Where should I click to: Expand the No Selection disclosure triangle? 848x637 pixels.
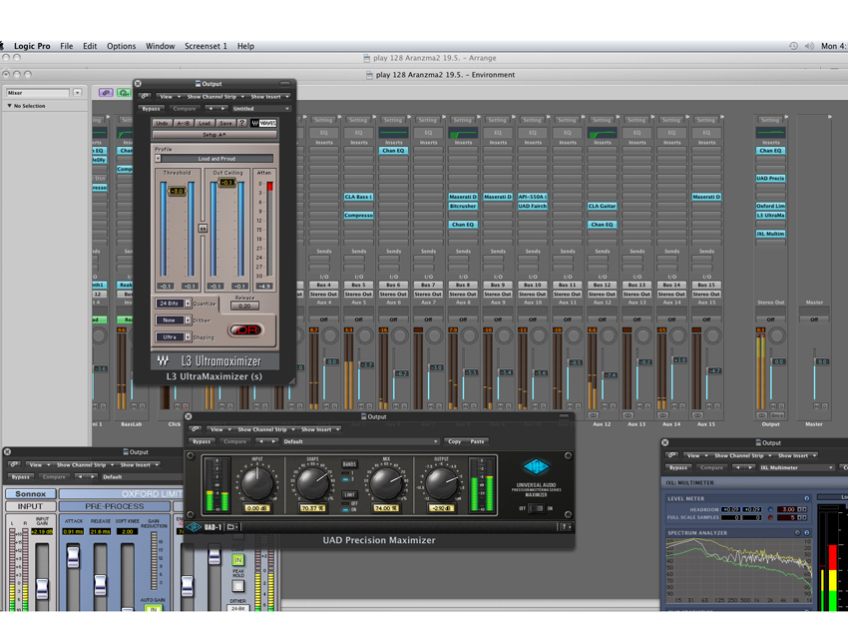point(9,106)
